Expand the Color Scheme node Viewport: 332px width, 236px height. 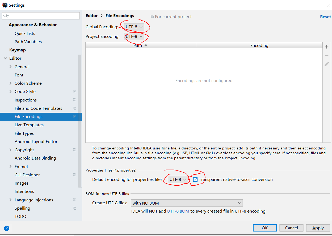(10, 83)
